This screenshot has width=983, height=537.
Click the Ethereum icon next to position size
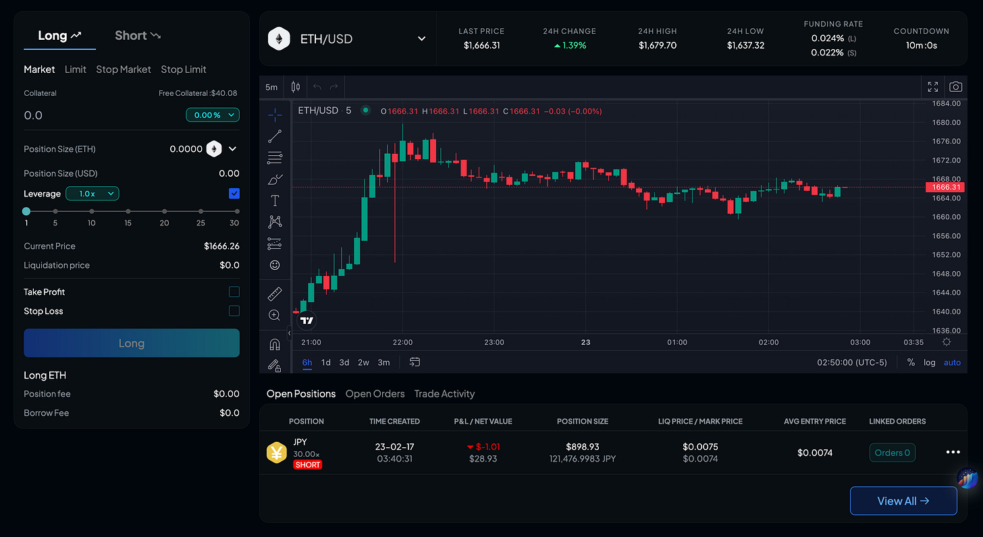(214, 149)
